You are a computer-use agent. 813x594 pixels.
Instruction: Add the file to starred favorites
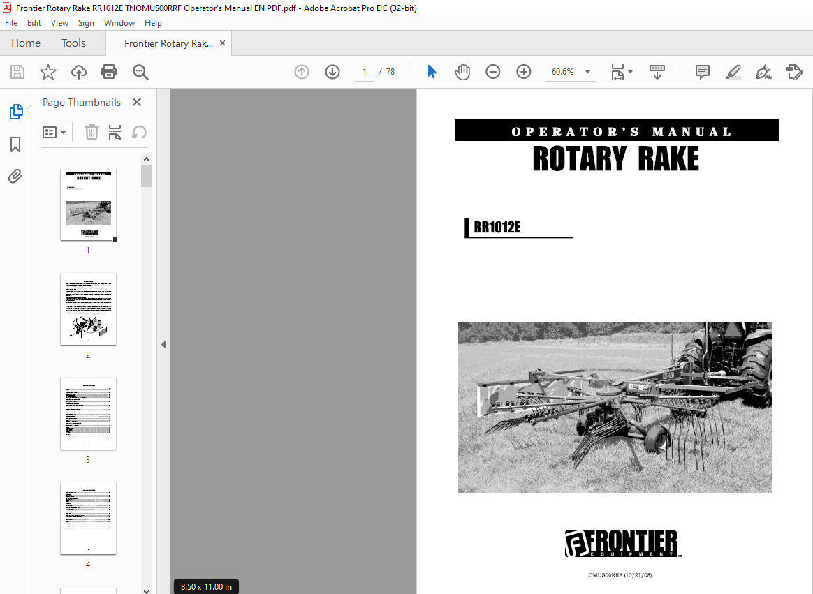48,72
